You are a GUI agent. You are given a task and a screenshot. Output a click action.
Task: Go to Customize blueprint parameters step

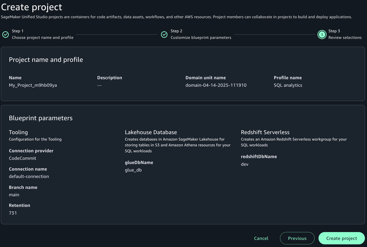(x=201, y=37)
